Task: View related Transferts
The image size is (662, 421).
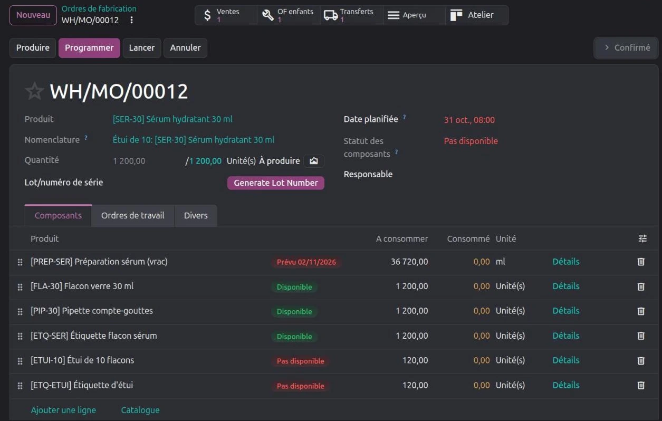Action: click(x=351, y=15)
